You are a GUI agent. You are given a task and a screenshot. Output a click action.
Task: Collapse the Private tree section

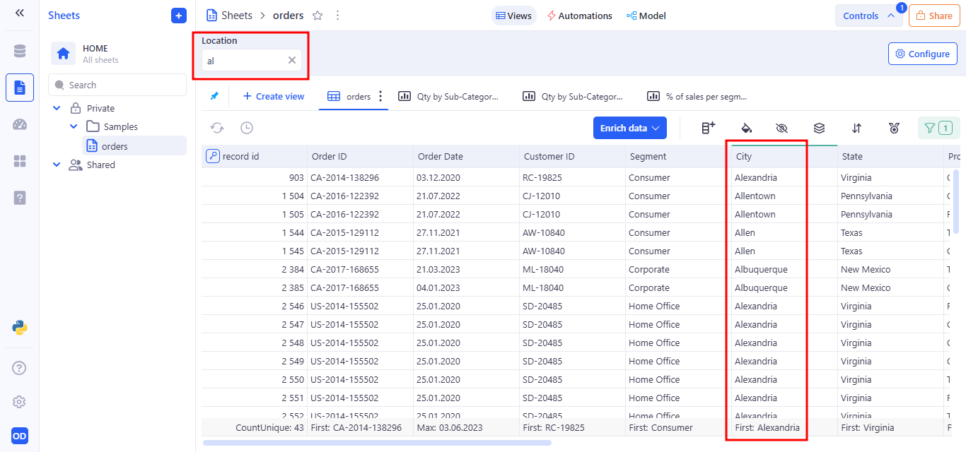[x=57, y=109]
